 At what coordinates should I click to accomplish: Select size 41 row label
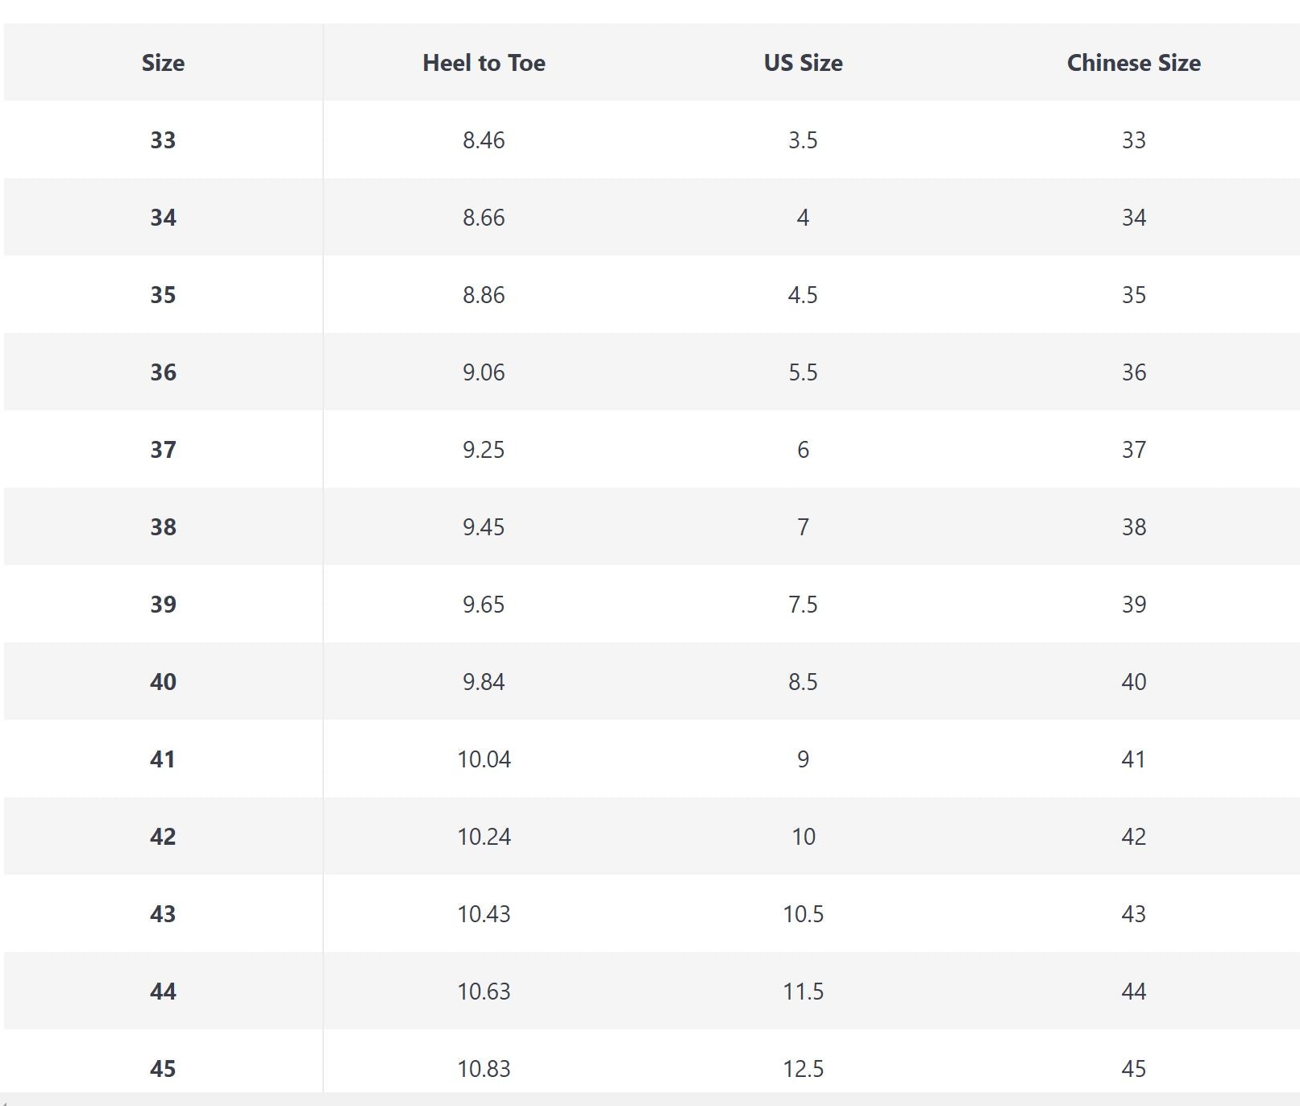click(x=163, y=759)
